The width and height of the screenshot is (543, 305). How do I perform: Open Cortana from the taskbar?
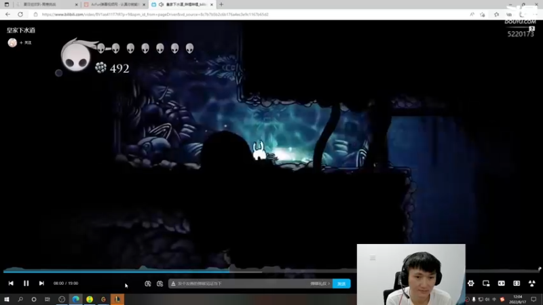(33, 300)
